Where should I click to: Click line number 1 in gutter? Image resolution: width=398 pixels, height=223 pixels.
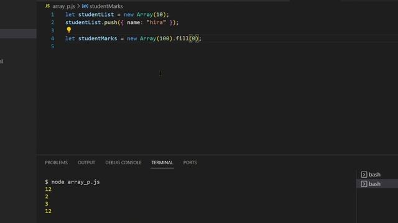pyautogui.click(x=52, y=14)
